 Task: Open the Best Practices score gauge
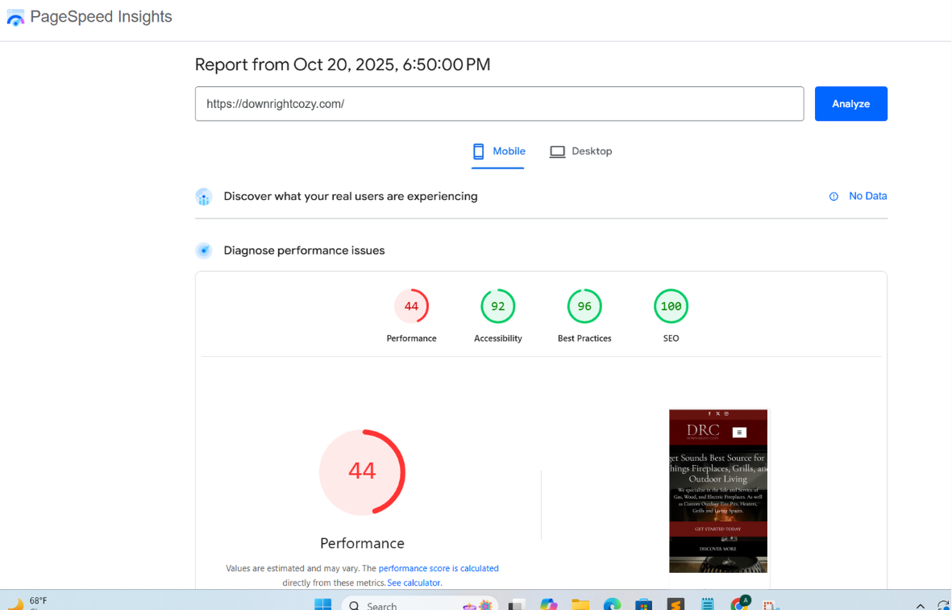point(584,306)
